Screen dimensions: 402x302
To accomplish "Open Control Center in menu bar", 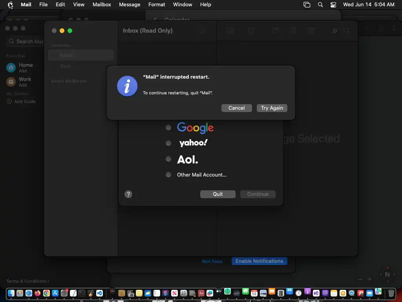I will 333,5.
